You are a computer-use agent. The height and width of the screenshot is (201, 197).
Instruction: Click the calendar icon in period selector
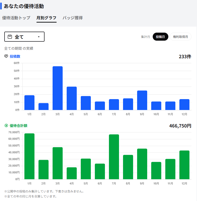[10, 37]
